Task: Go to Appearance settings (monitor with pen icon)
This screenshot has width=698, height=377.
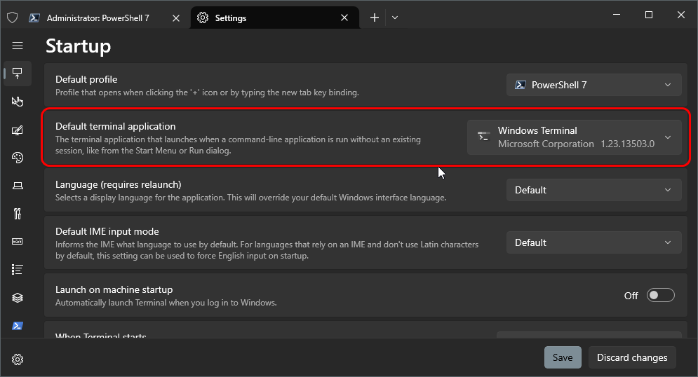Action: (x=18, y=130)
